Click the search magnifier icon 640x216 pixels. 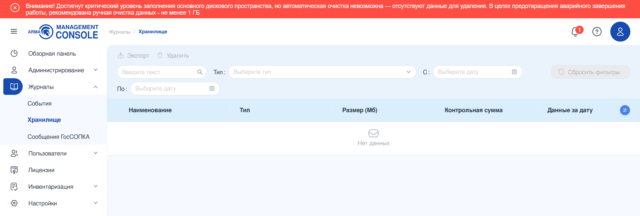(200, 72)
